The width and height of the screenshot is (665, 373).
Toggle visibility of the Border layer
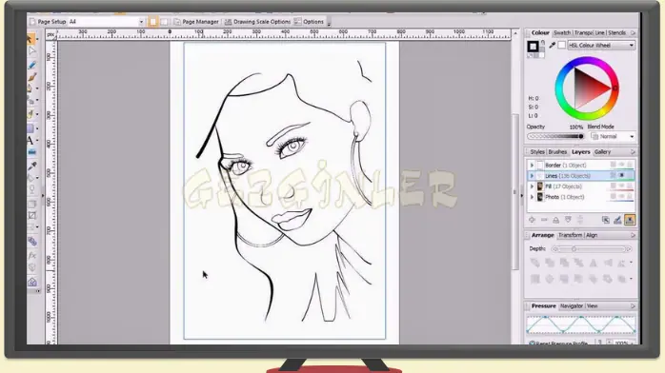622,165
